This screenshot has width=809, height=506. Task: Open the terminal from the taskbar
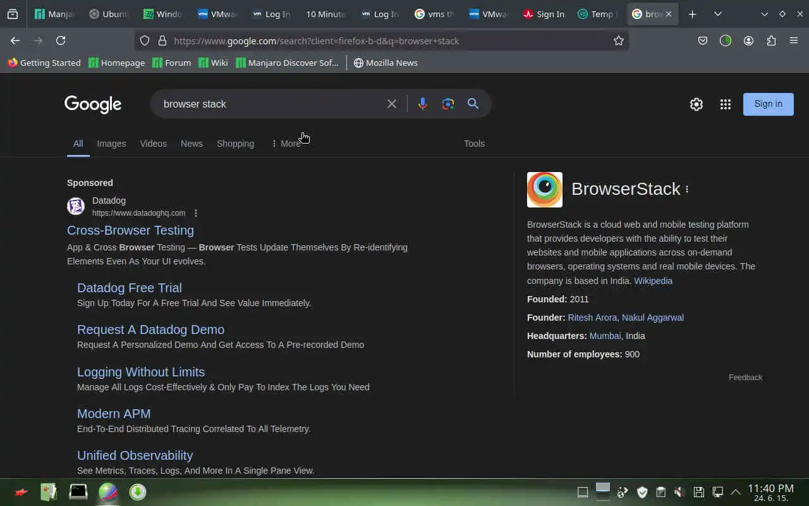pyautogui.click(x=78, y=491)
